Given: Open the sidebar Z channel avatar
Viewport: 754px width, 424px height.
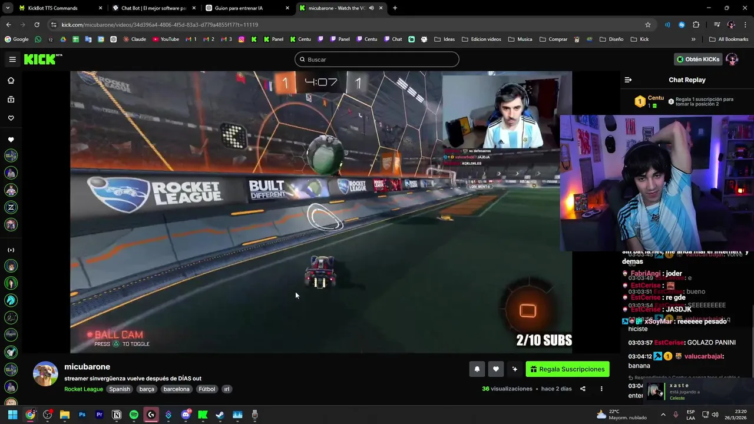Looking at the screenshot, I should click(x=11, y=207).
